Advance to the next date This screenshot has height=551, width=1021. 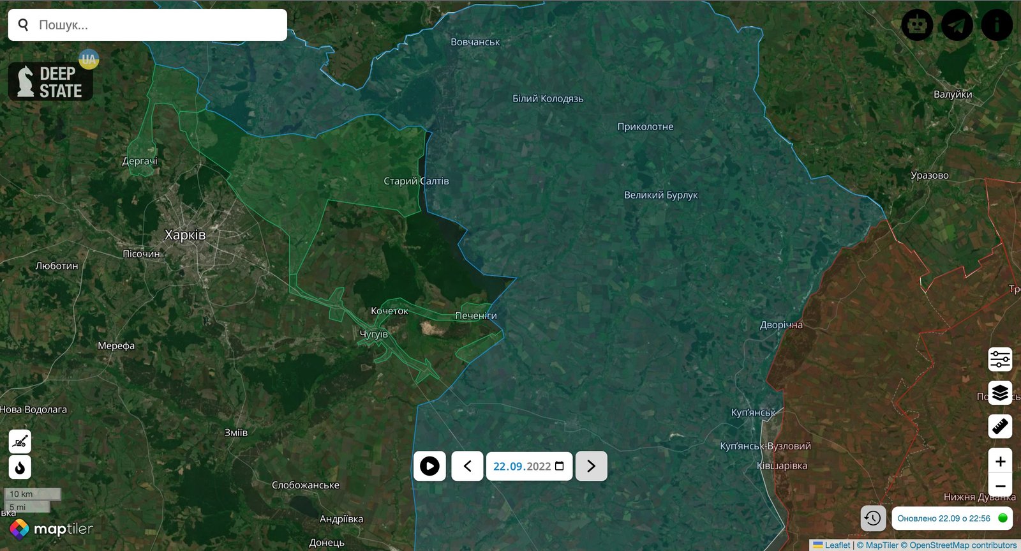[x=591, y=466]
